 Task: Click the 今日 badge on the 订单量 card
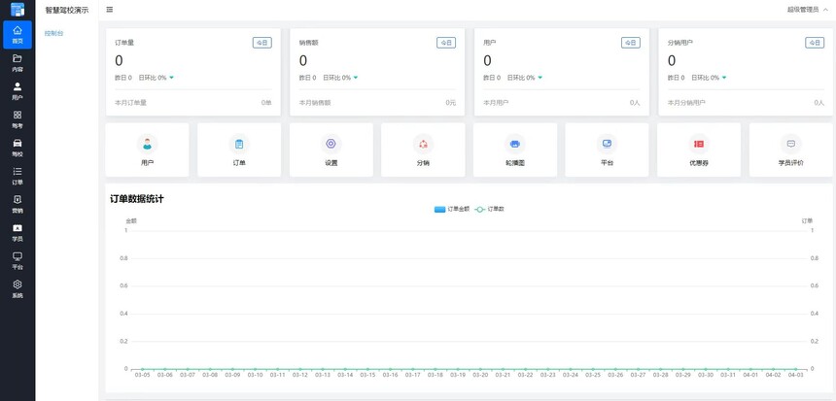(x=261, y=43)
